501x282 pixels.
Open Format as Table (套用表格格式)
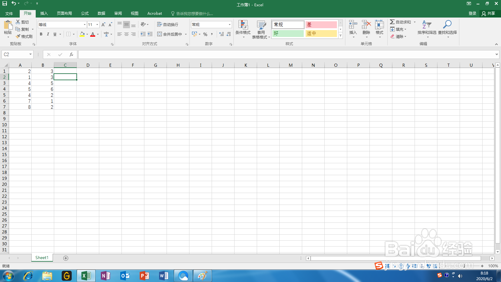pyautogui.click(x=261, y=29)
